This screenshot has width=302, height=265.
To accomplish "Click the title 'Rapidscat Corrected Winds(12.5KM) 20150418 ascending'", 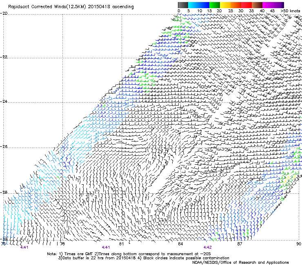I will (71, 7).
